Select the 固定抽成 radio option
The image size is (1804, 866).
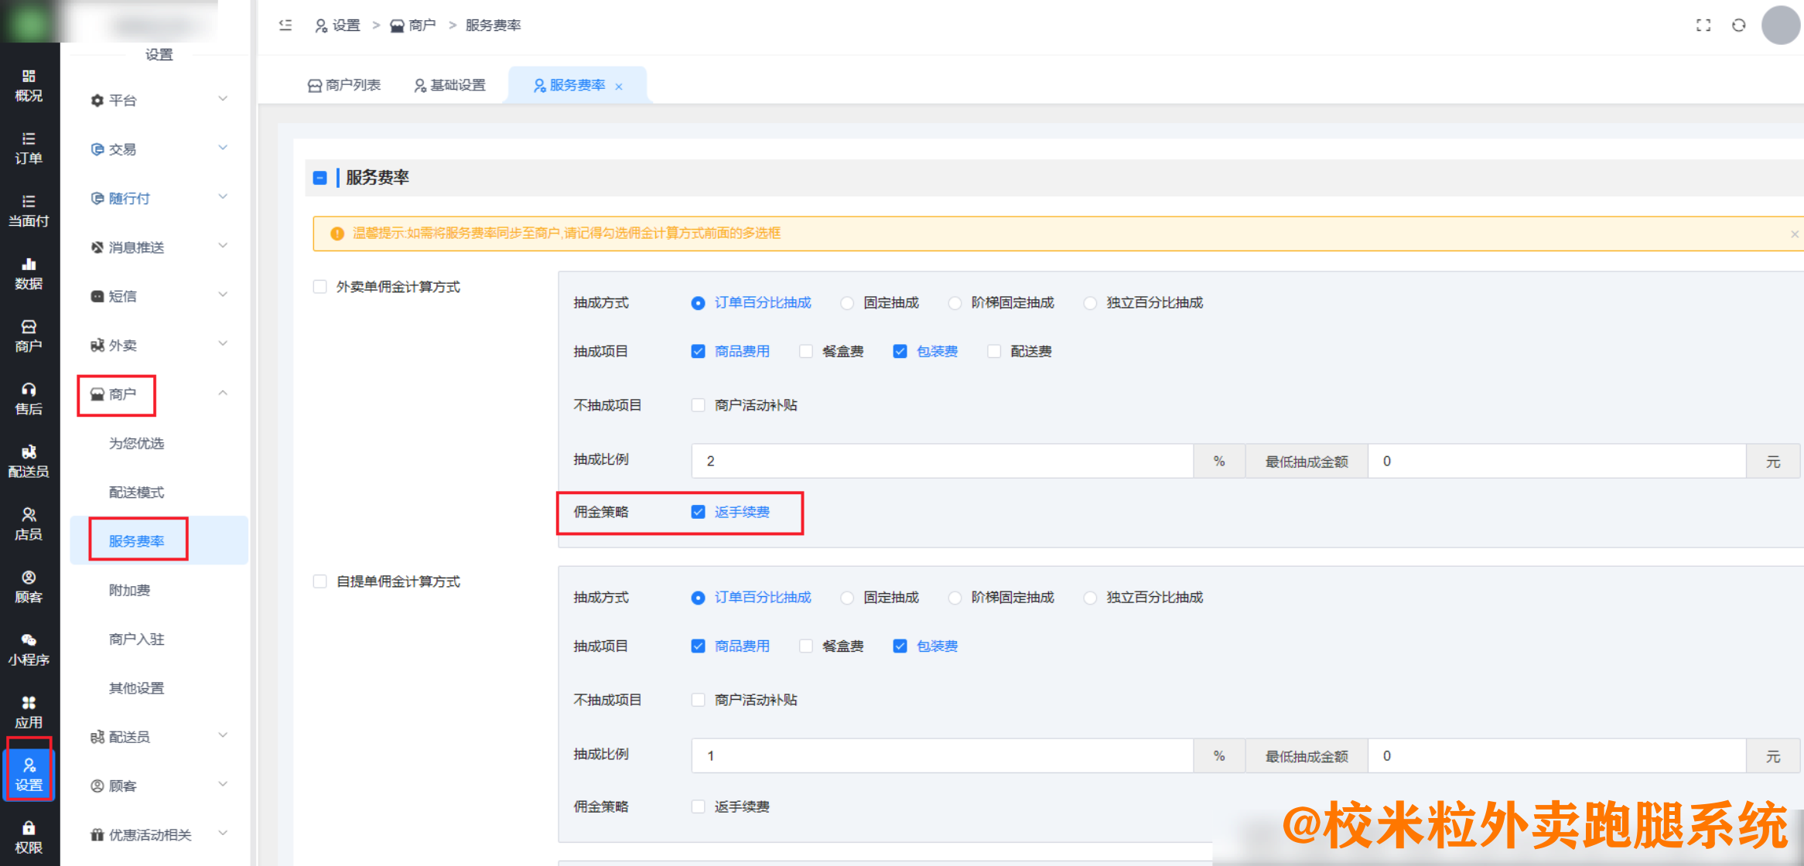coord(847,302)
